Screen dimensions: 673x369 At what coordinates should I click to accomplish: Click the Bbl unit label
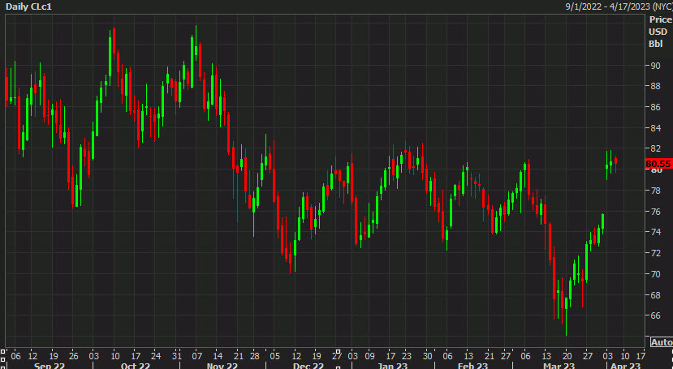(655, 45)
